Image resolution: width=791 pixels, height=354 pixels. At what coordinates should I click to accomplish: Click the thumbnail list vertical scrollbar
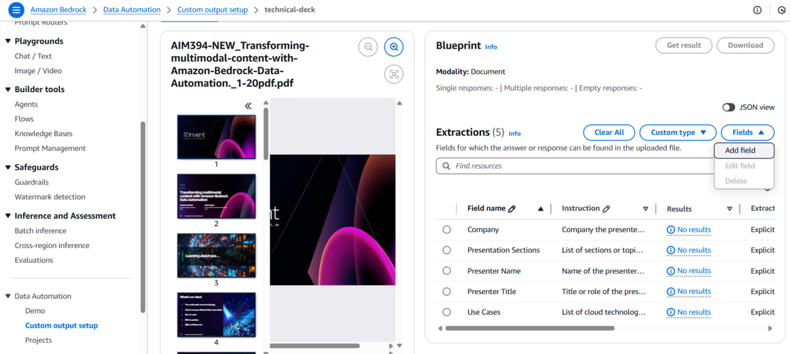pos(266,134)
